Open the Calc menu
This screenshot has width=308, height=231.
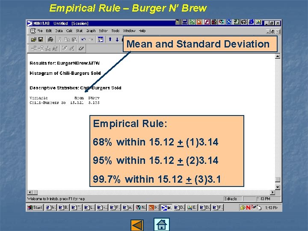tap(69, 31)
